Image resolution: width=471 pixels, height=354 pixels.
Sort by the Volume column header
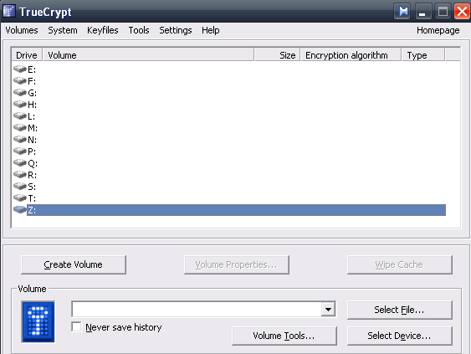tap(148, 55)
